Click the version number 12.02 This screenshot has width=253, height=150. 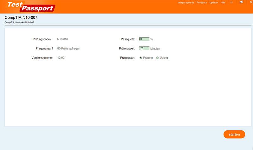(61, 58)
